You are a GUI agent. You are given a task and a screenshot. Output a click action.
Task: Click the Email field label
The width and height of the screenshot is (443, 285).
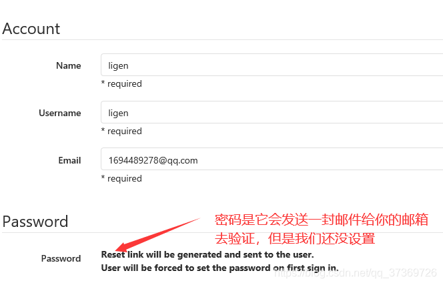(69, 160)
